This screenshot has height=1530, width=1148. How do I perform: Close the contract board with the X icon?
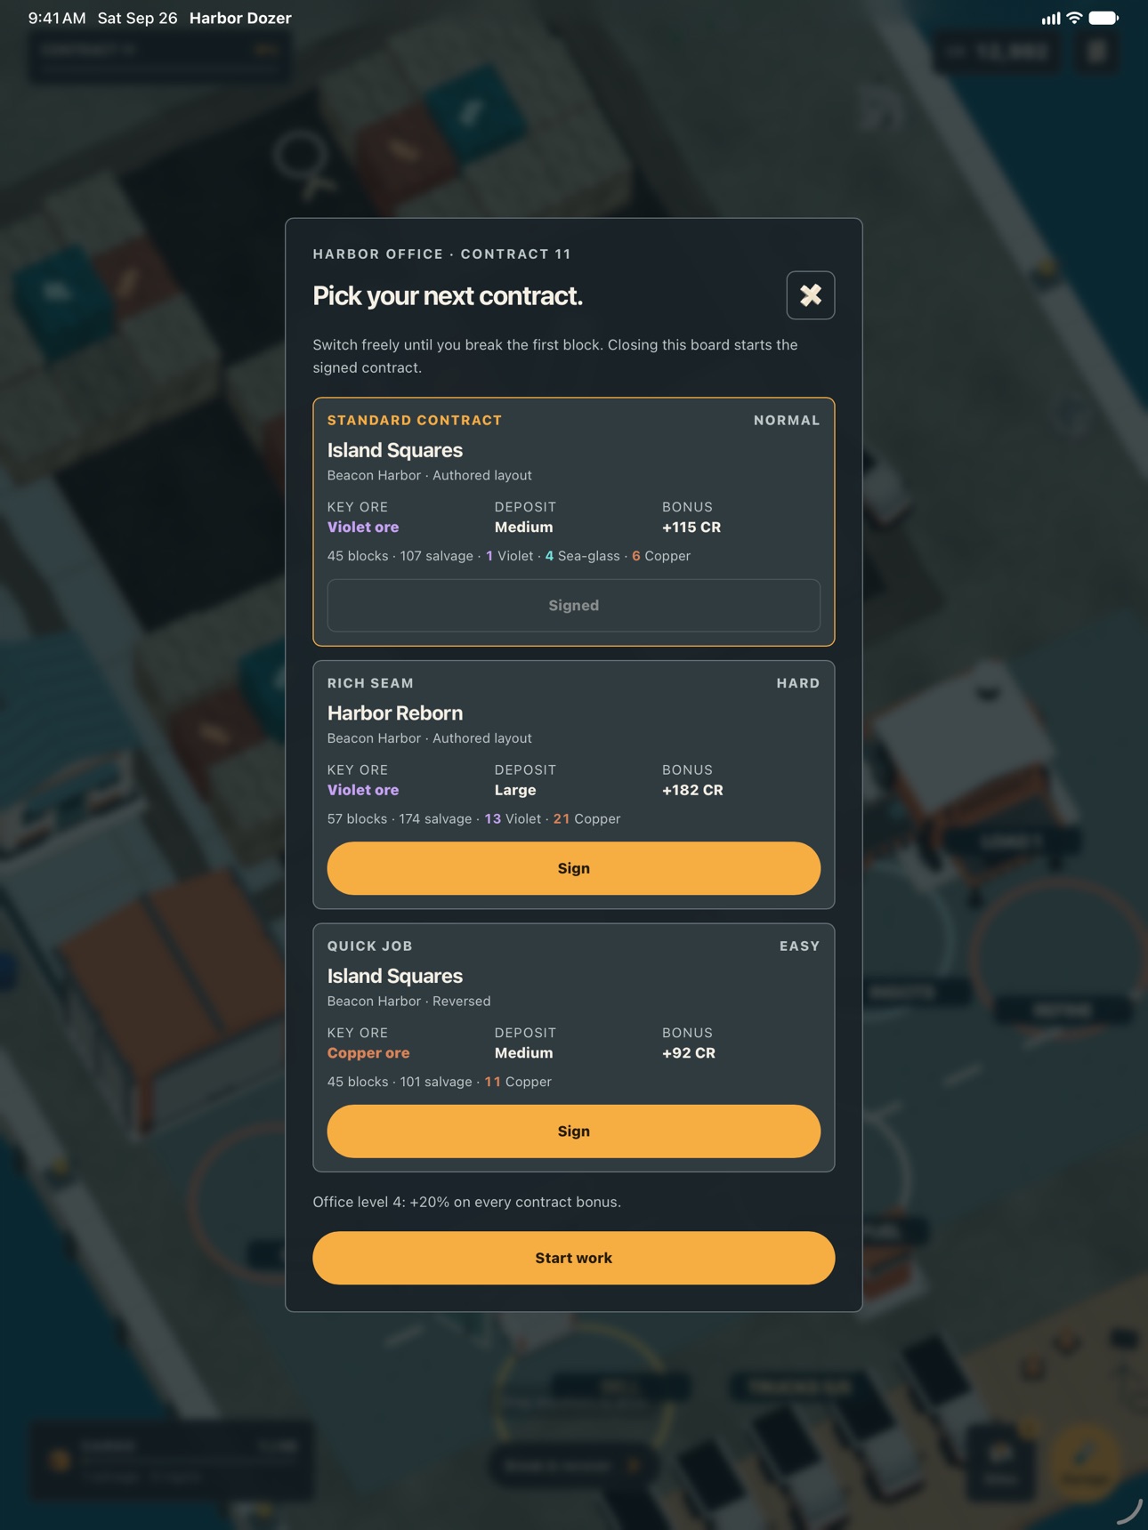coord(810,295)
